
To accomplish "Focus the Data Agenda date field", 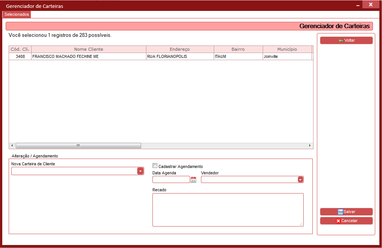I will pyautogui.click(x=171, y=180).
